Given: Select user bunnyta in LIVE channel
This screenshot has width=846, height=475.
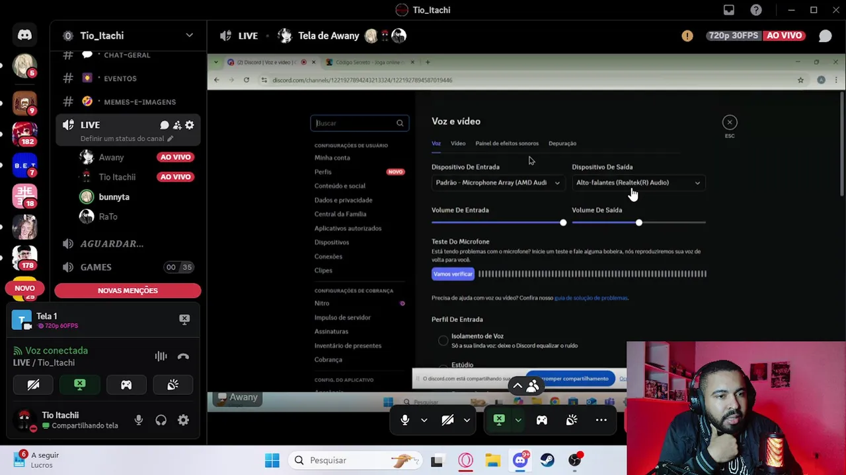Looking at the screenshot, I should tap(114, 197).
